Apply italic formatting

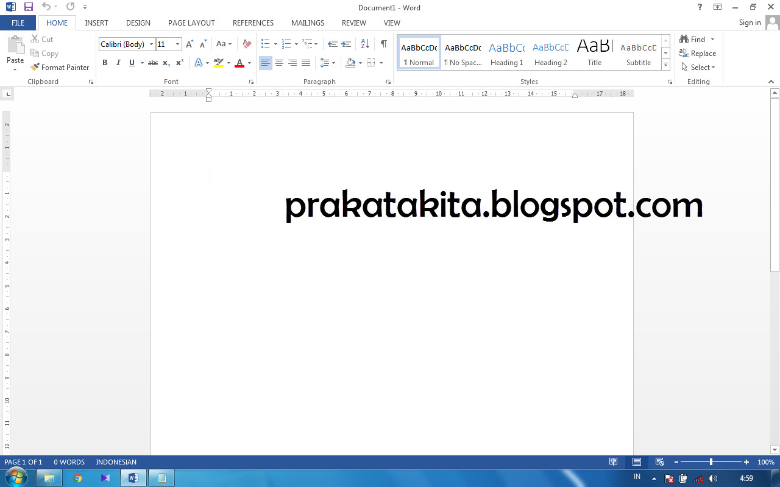(118, 63)
